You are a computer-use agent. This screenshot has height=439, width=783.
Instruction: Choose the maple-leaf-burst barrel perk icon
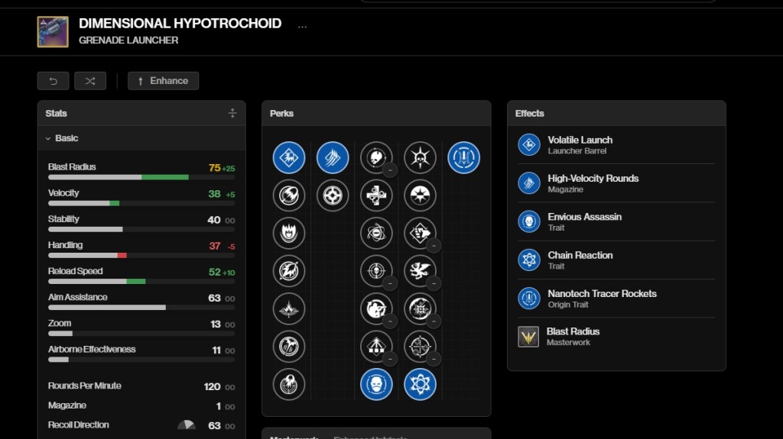tap(288, 308)
